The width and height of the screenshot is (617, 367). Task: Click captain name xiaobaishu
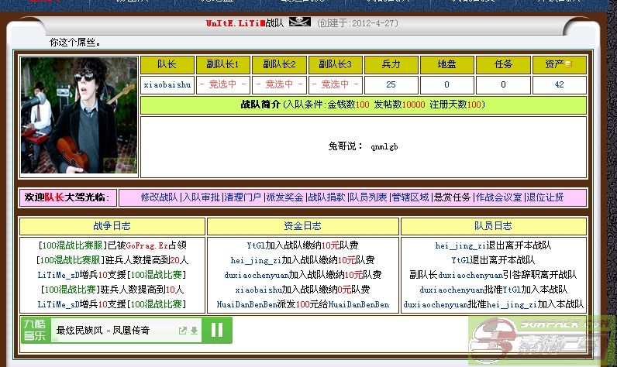pos(167,85)
